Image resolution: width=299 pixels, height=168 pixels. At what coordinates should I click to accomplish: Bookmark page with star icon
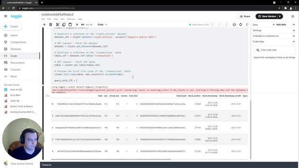279,8
